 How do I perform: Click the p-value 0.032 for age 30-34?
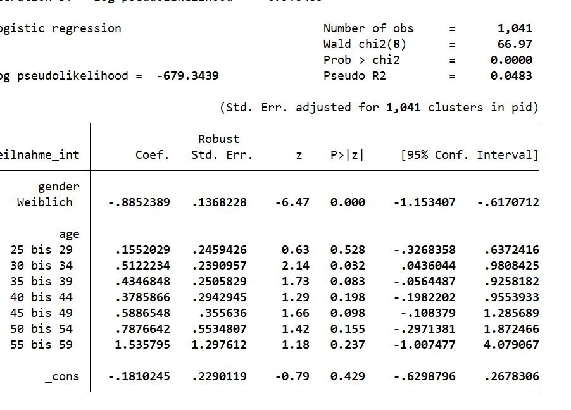[348, 266]
